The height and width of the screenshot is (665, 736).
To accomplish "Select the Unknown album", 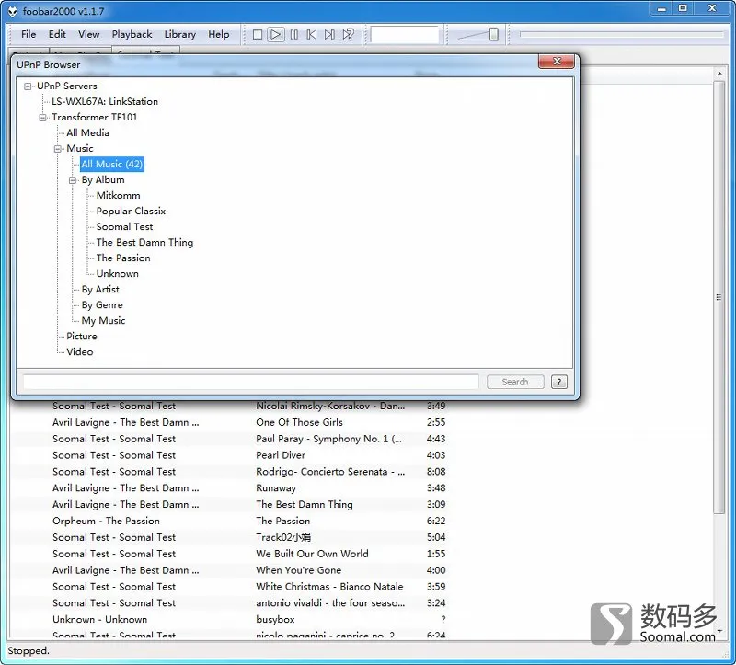I will coord(117,273).
